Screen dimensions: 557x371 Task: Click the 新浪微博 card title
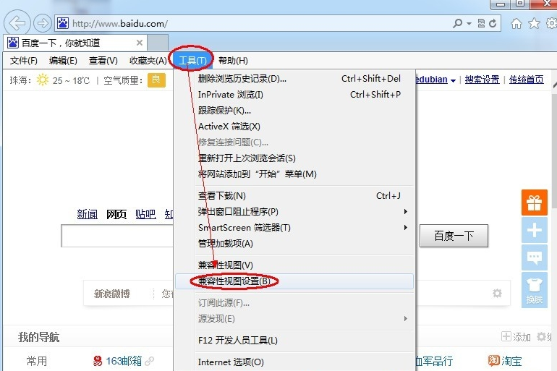point(112,294)
